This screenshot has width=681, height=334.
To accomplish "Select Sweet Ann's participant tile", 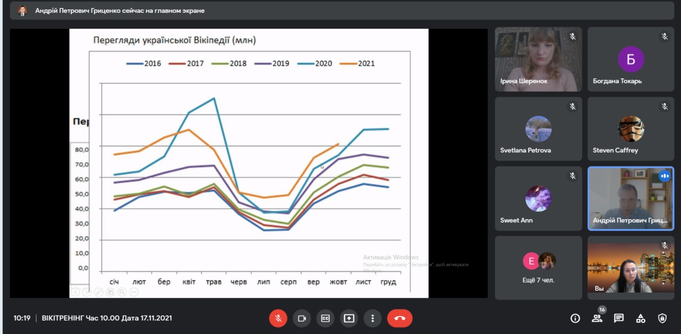I will 538,198.
